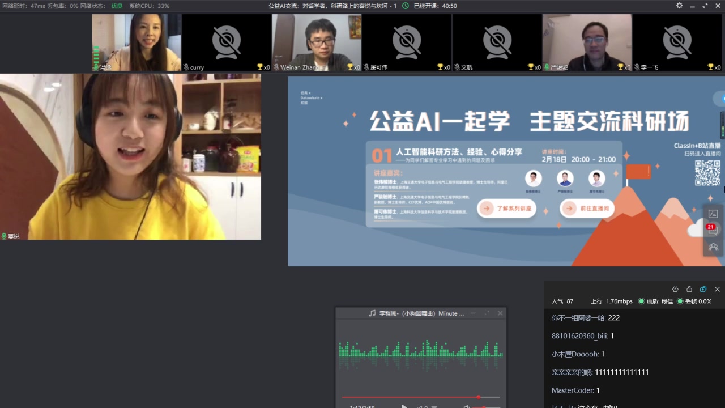Select 严骏驰's video thumbnail
725x408 pixels.
tap(587, 42)
